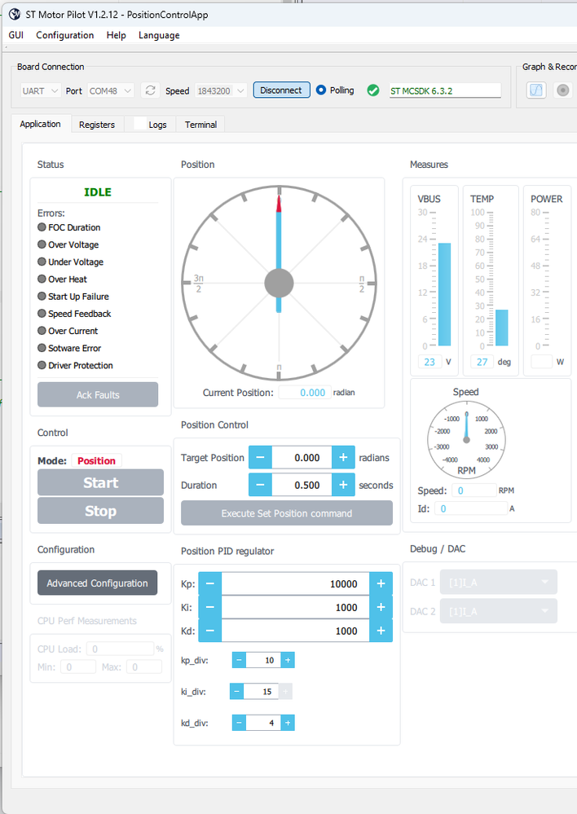Click the position compass dial

[x=279, y=284]
